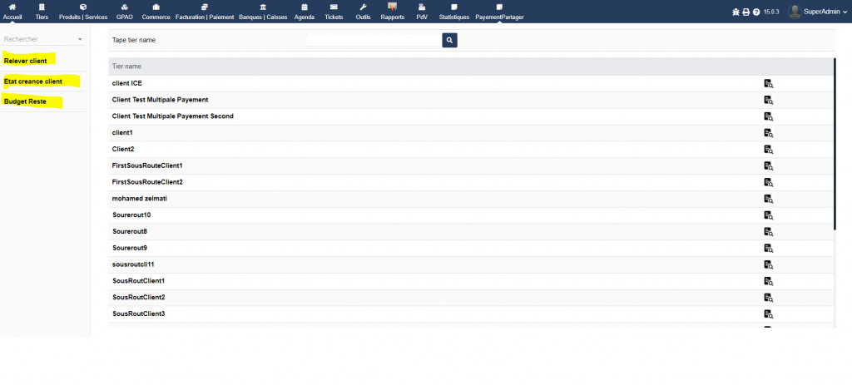Select the FirstSousRouteClient2 name
The image size is (852, 385).
[147, 182]
